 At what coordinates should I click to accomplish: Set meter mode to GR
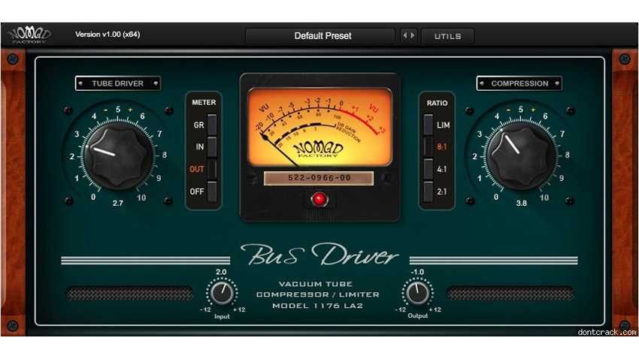212,125
